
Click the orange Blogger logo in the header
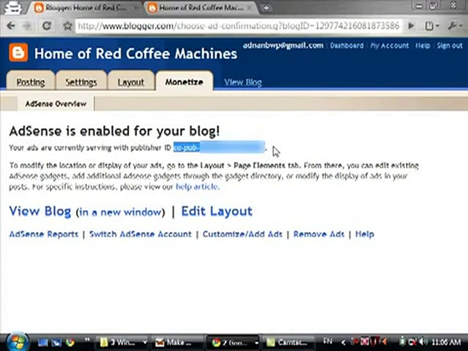pyautogui.click(x=18, y=53)
